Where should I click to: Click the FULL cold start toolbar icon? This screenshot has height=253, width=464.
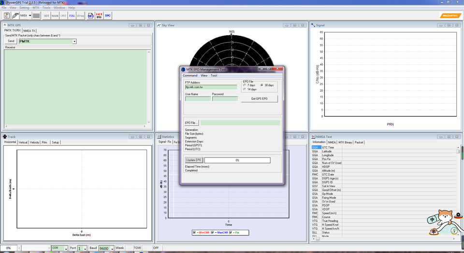[x=72, y=15]
